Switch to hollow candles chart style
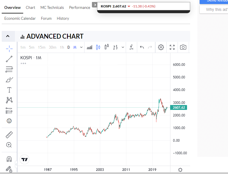The height and width of the screenshot is (174, 228). pyautogui.click(x=107, y=47)
